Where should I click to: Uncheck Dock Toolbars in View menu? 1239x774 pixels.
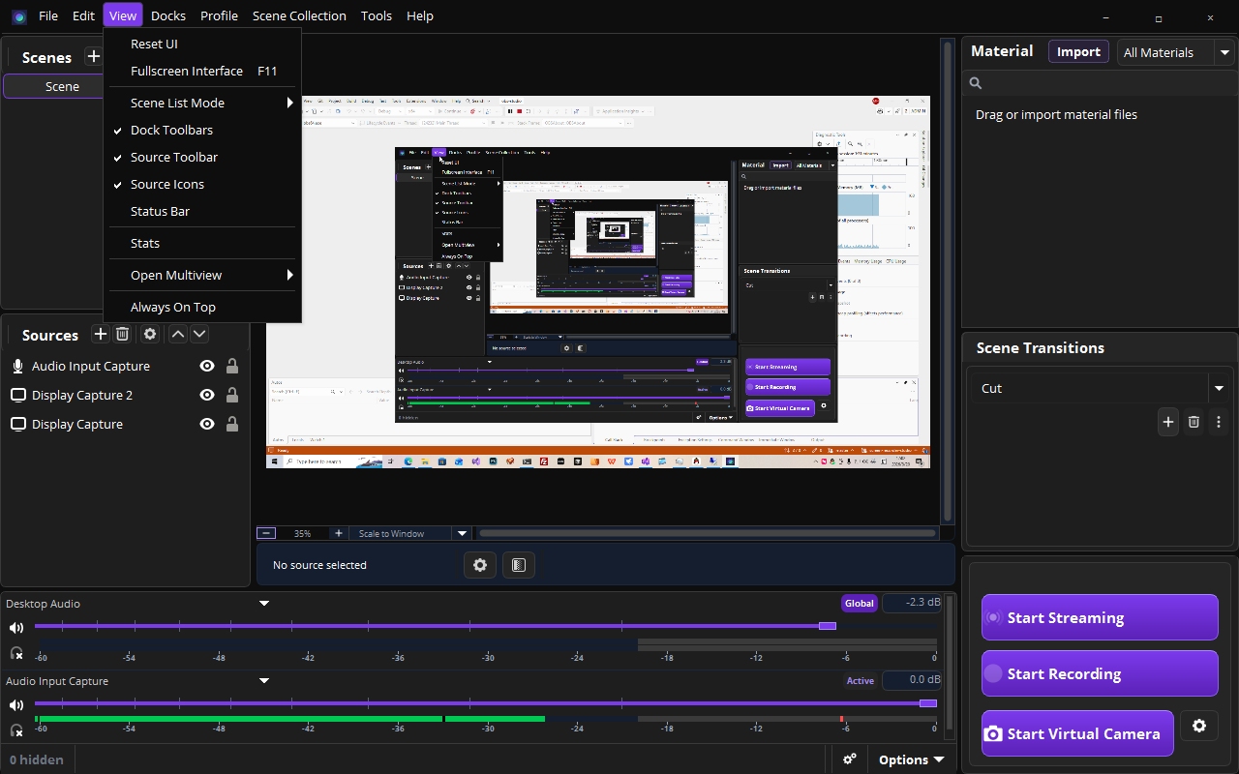(x=202, y=130)
